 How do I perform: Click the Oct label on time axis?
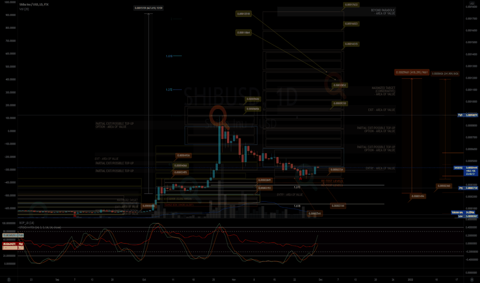click(144, 279)
